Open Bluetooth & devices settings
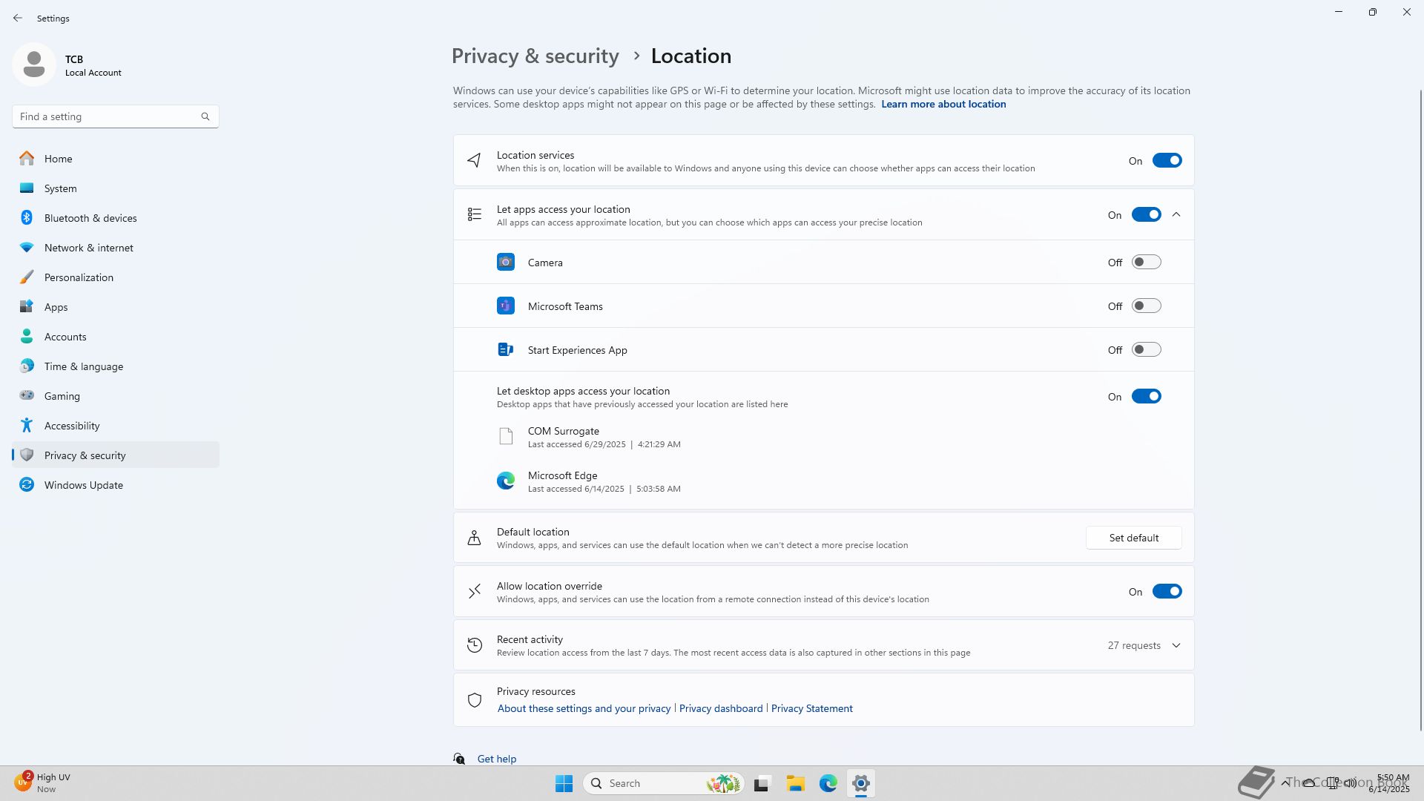The height and width of the screenshot is (801, 1424). pyautogui.click(x=90, y=218)
